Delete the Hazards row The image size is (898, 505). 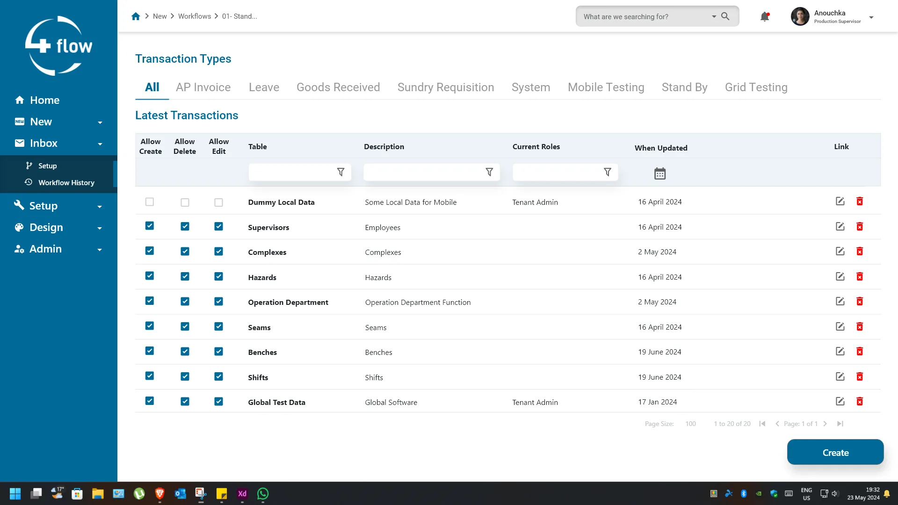coord(860,277)
